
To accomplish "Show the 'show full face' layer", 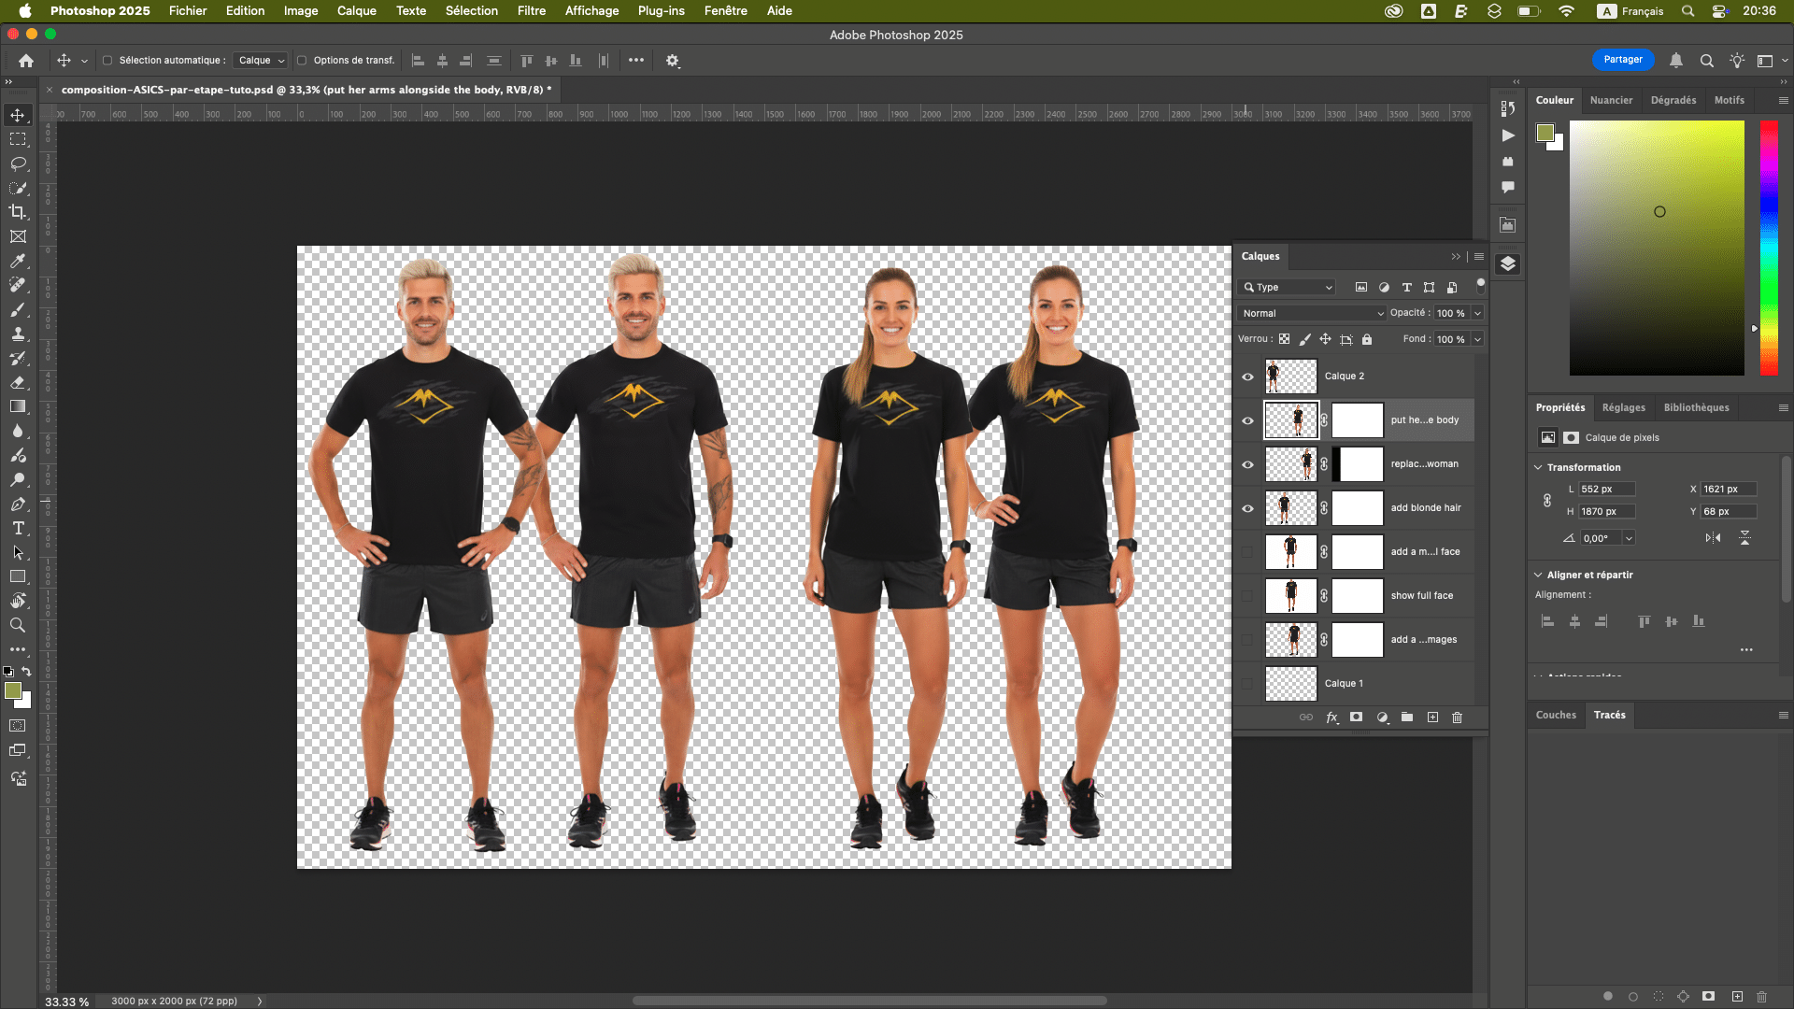I will click(1247, 596).
